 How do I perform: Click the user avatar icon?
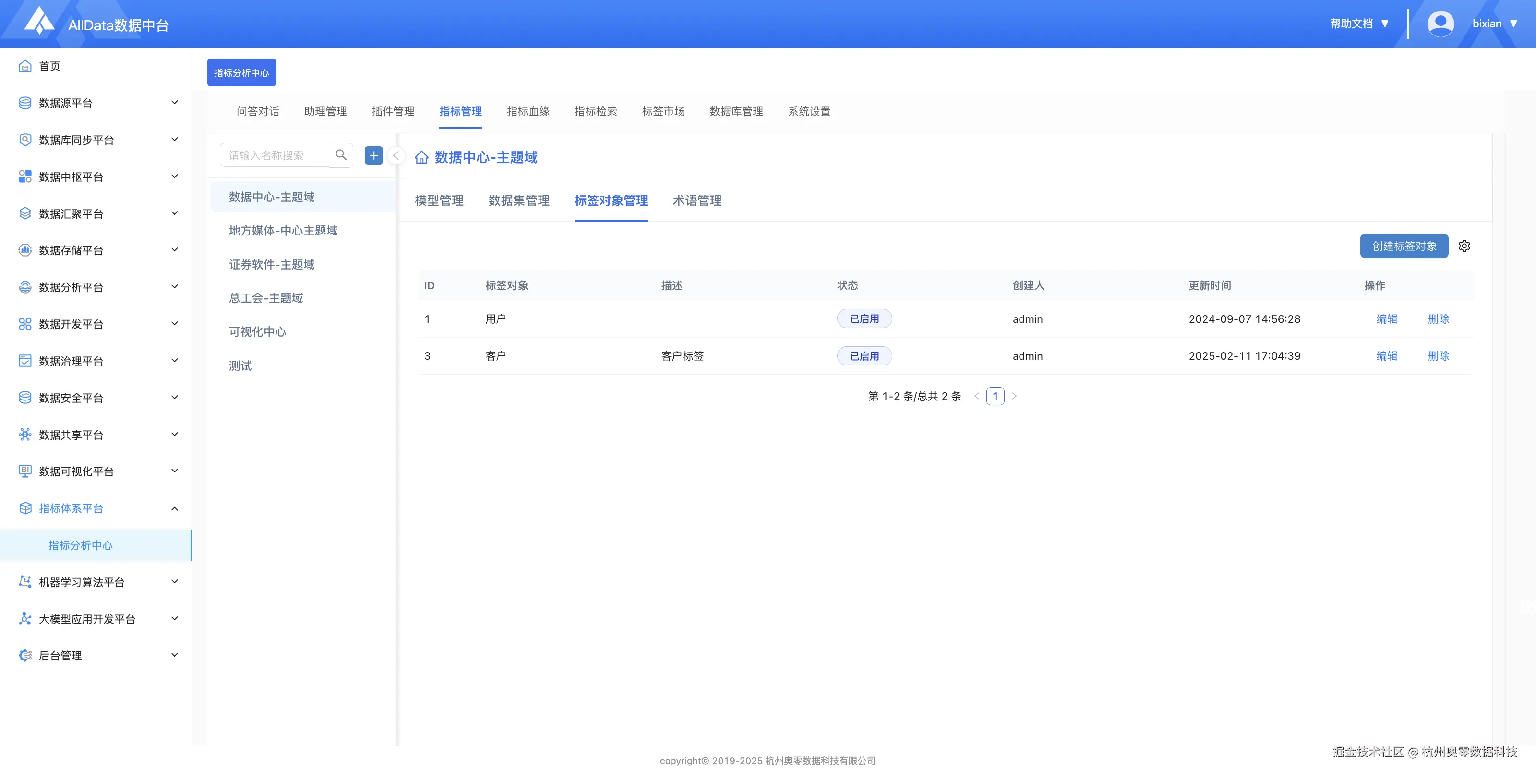point(1440,24)
